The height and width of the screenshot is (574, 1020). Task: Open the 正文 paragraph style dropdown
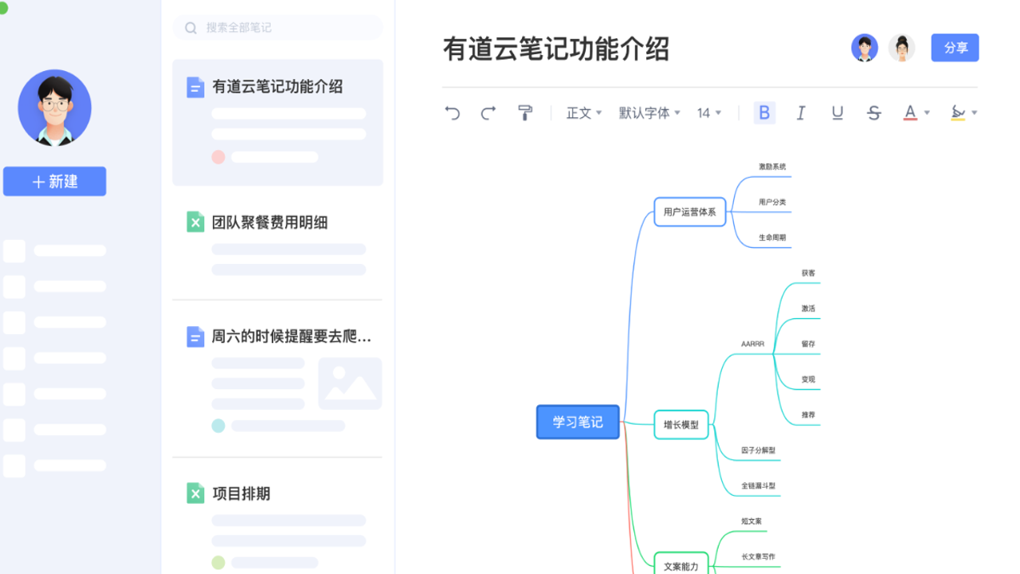(x=584, y=113)
